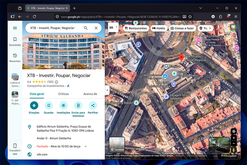Click the website globe icon
This screenshot has height=165, width=247.
click(29, 154)
